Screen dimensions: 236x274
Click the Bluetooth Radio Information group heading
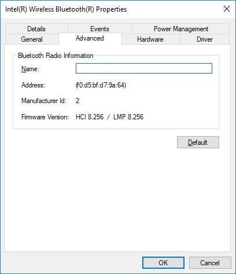[56, 56]
